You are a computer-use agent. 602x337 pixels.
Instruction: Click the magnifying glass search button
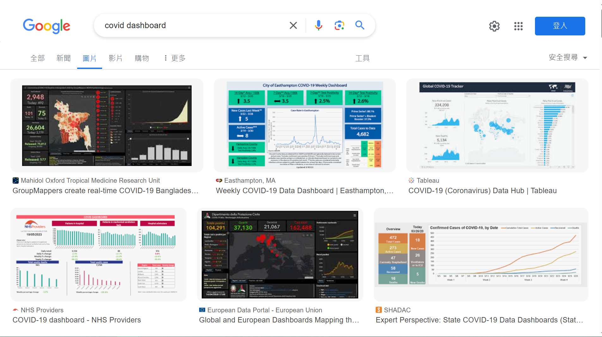(x=360, y=25)
